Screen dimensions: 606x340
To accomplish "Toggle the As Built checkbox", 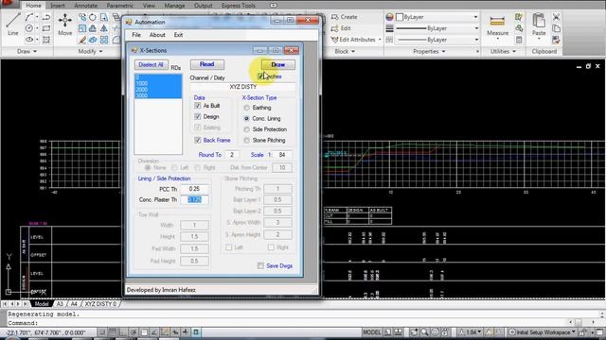I will click(198, 106).
